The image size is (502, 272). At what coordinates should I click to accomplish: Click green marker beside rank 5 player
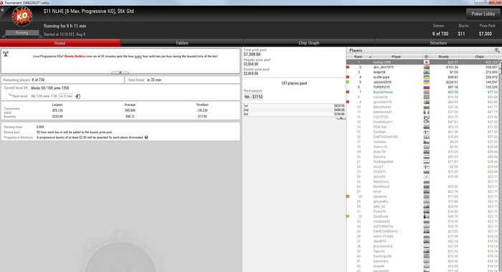pyautogui.click(x=348, y=82)
